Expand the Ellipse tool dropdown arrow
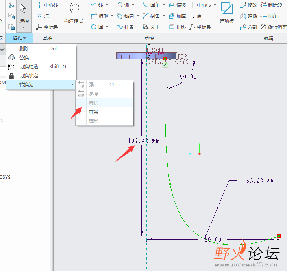 pos(138,16)
